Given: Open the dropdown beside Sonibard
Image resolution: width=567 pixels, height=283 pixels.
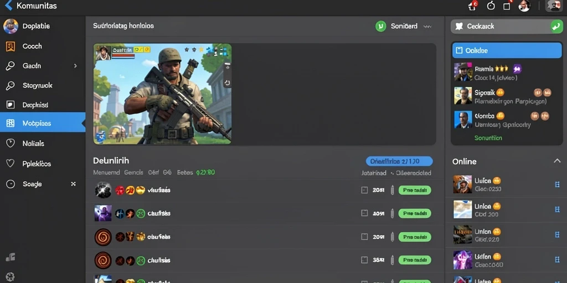Looking at the screenshot, I should click(427, 27).
